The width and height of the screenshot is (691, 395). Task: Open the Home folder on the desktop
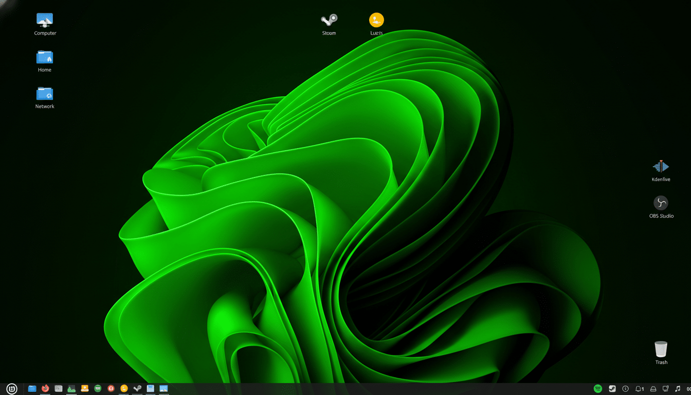(44, 58)
